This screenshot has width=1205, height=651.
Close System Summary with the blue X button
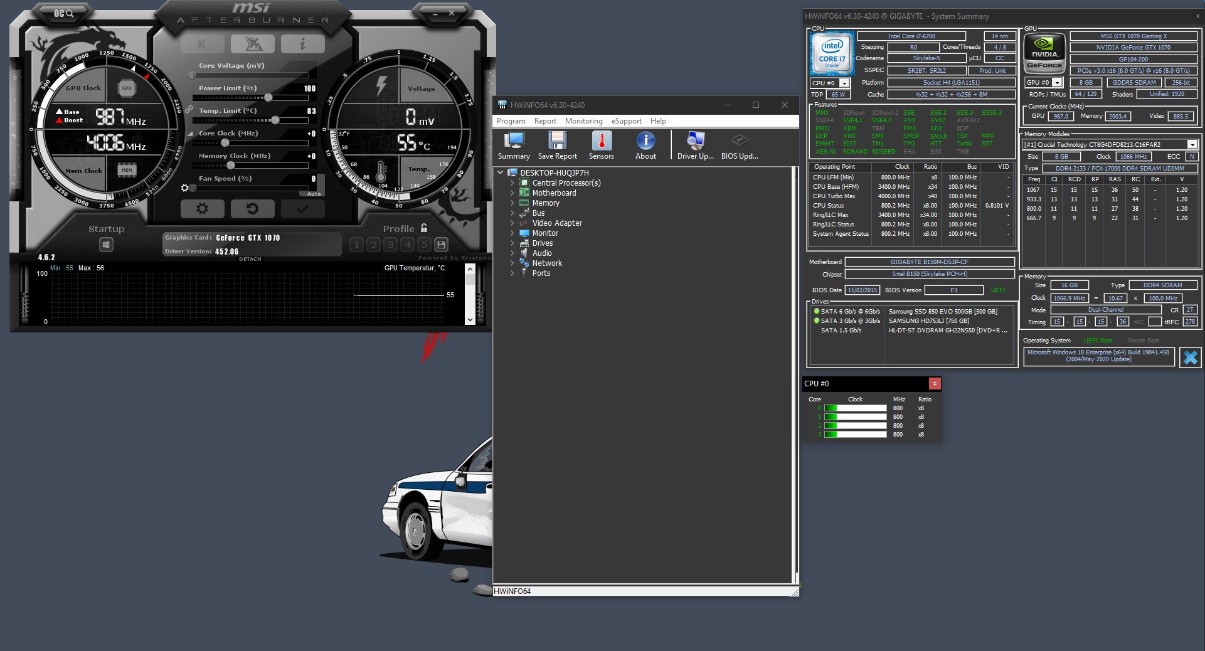point(1190,357)
